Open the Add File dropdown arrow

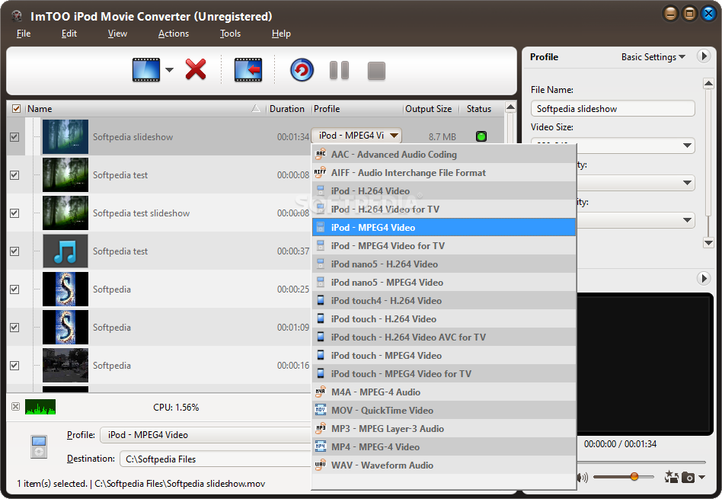tap(169, 70)
